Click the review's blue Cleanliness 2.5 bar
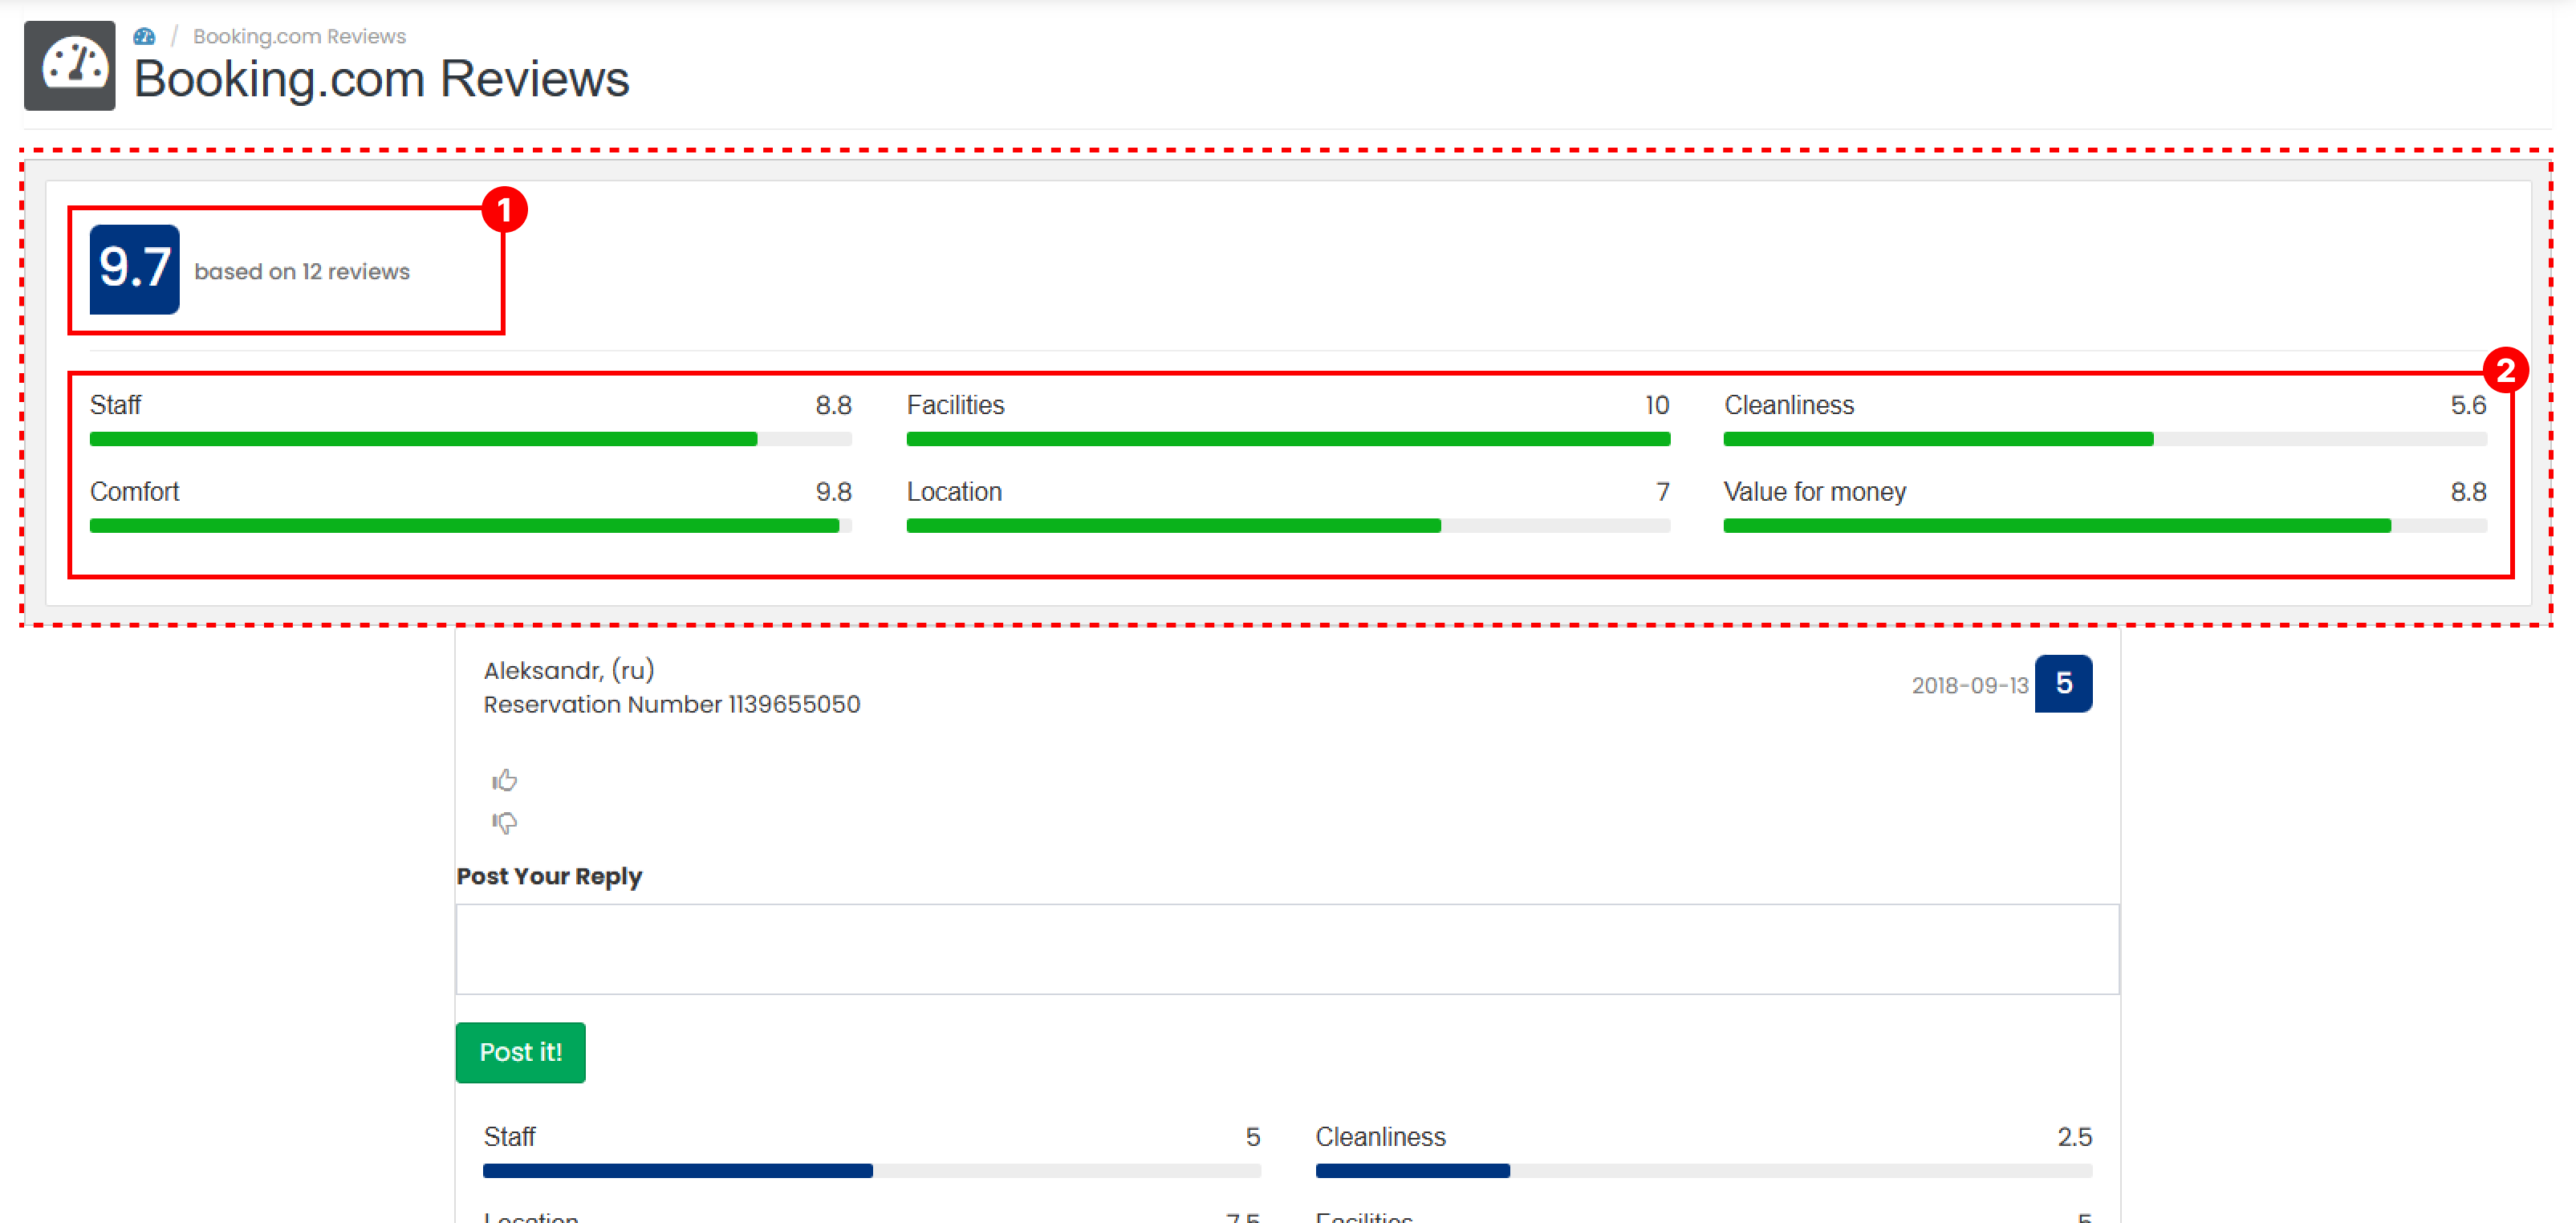This screenshot has width=2576, height=1223. tap(1412, 1171)
